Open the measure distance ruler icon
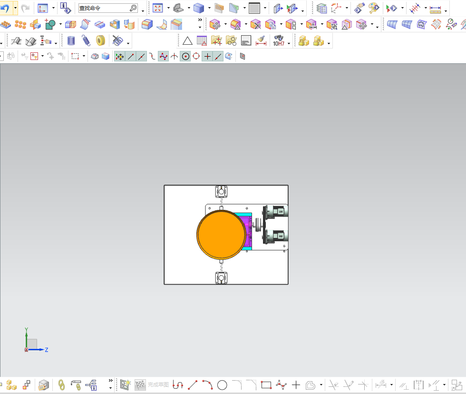This screenshot has height=394, width=466. pyautogui.click(x=435, y=9)
